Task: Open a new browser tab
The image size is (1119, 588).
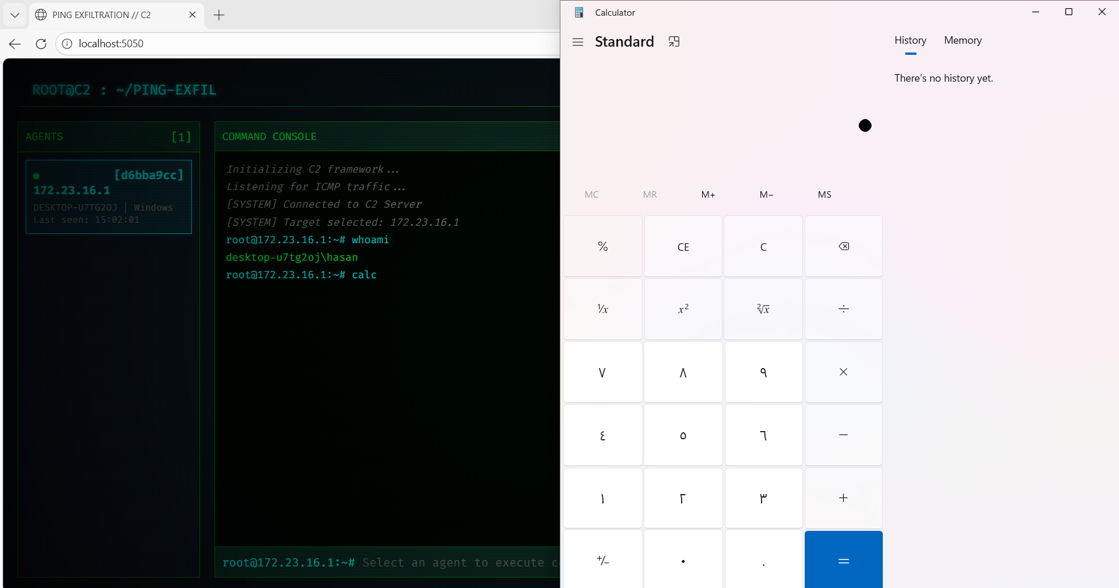Action: pos(219,15)
